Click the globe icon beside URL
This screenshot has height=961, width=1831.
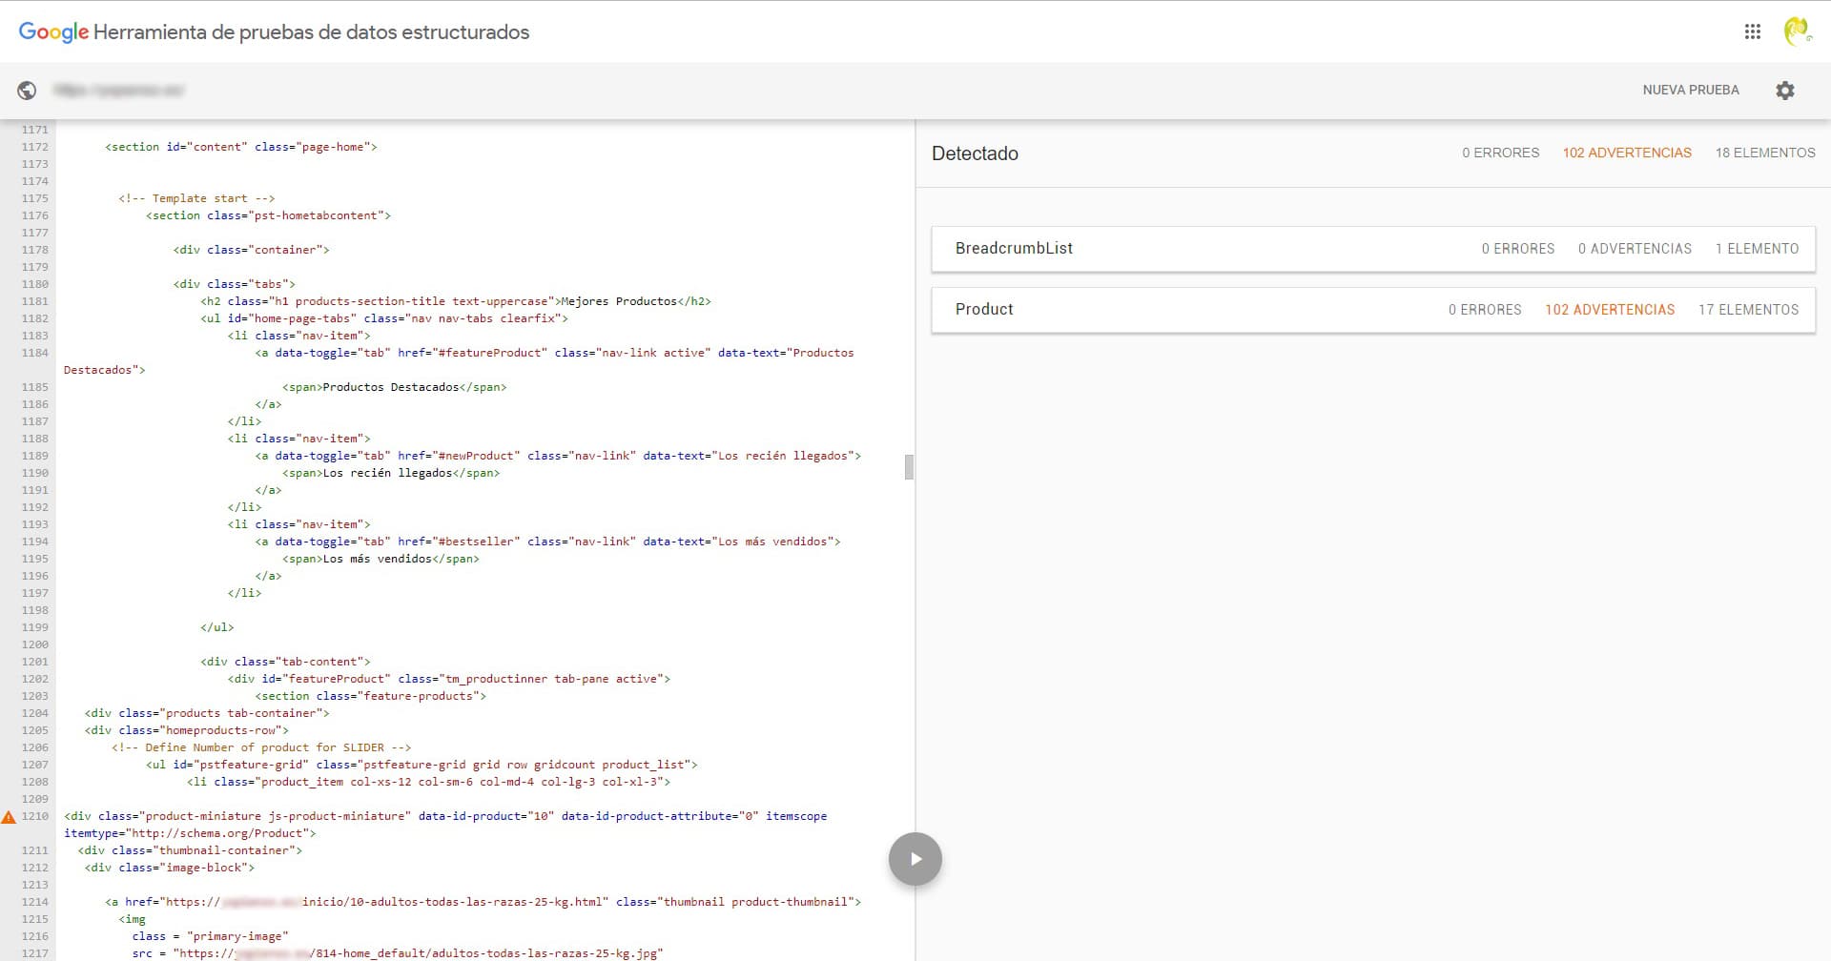(27, 90)
